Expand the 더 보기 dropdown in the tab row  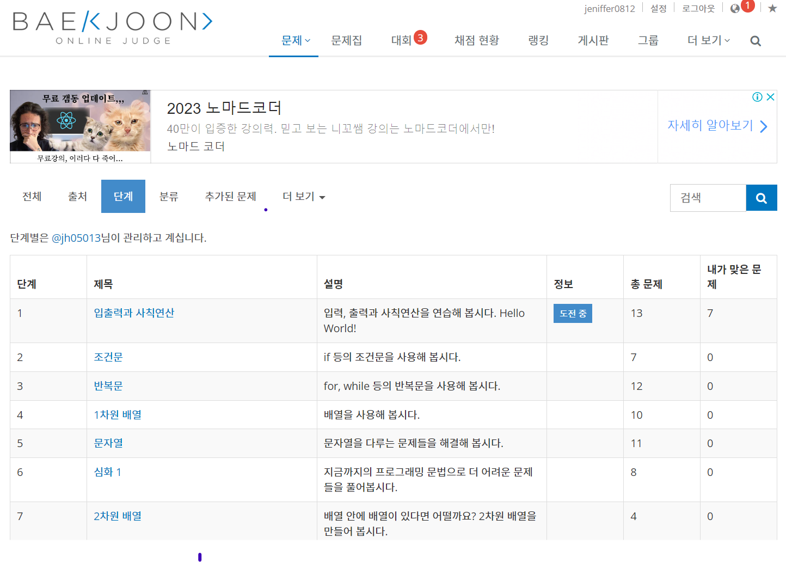click(x=304, y=197)
